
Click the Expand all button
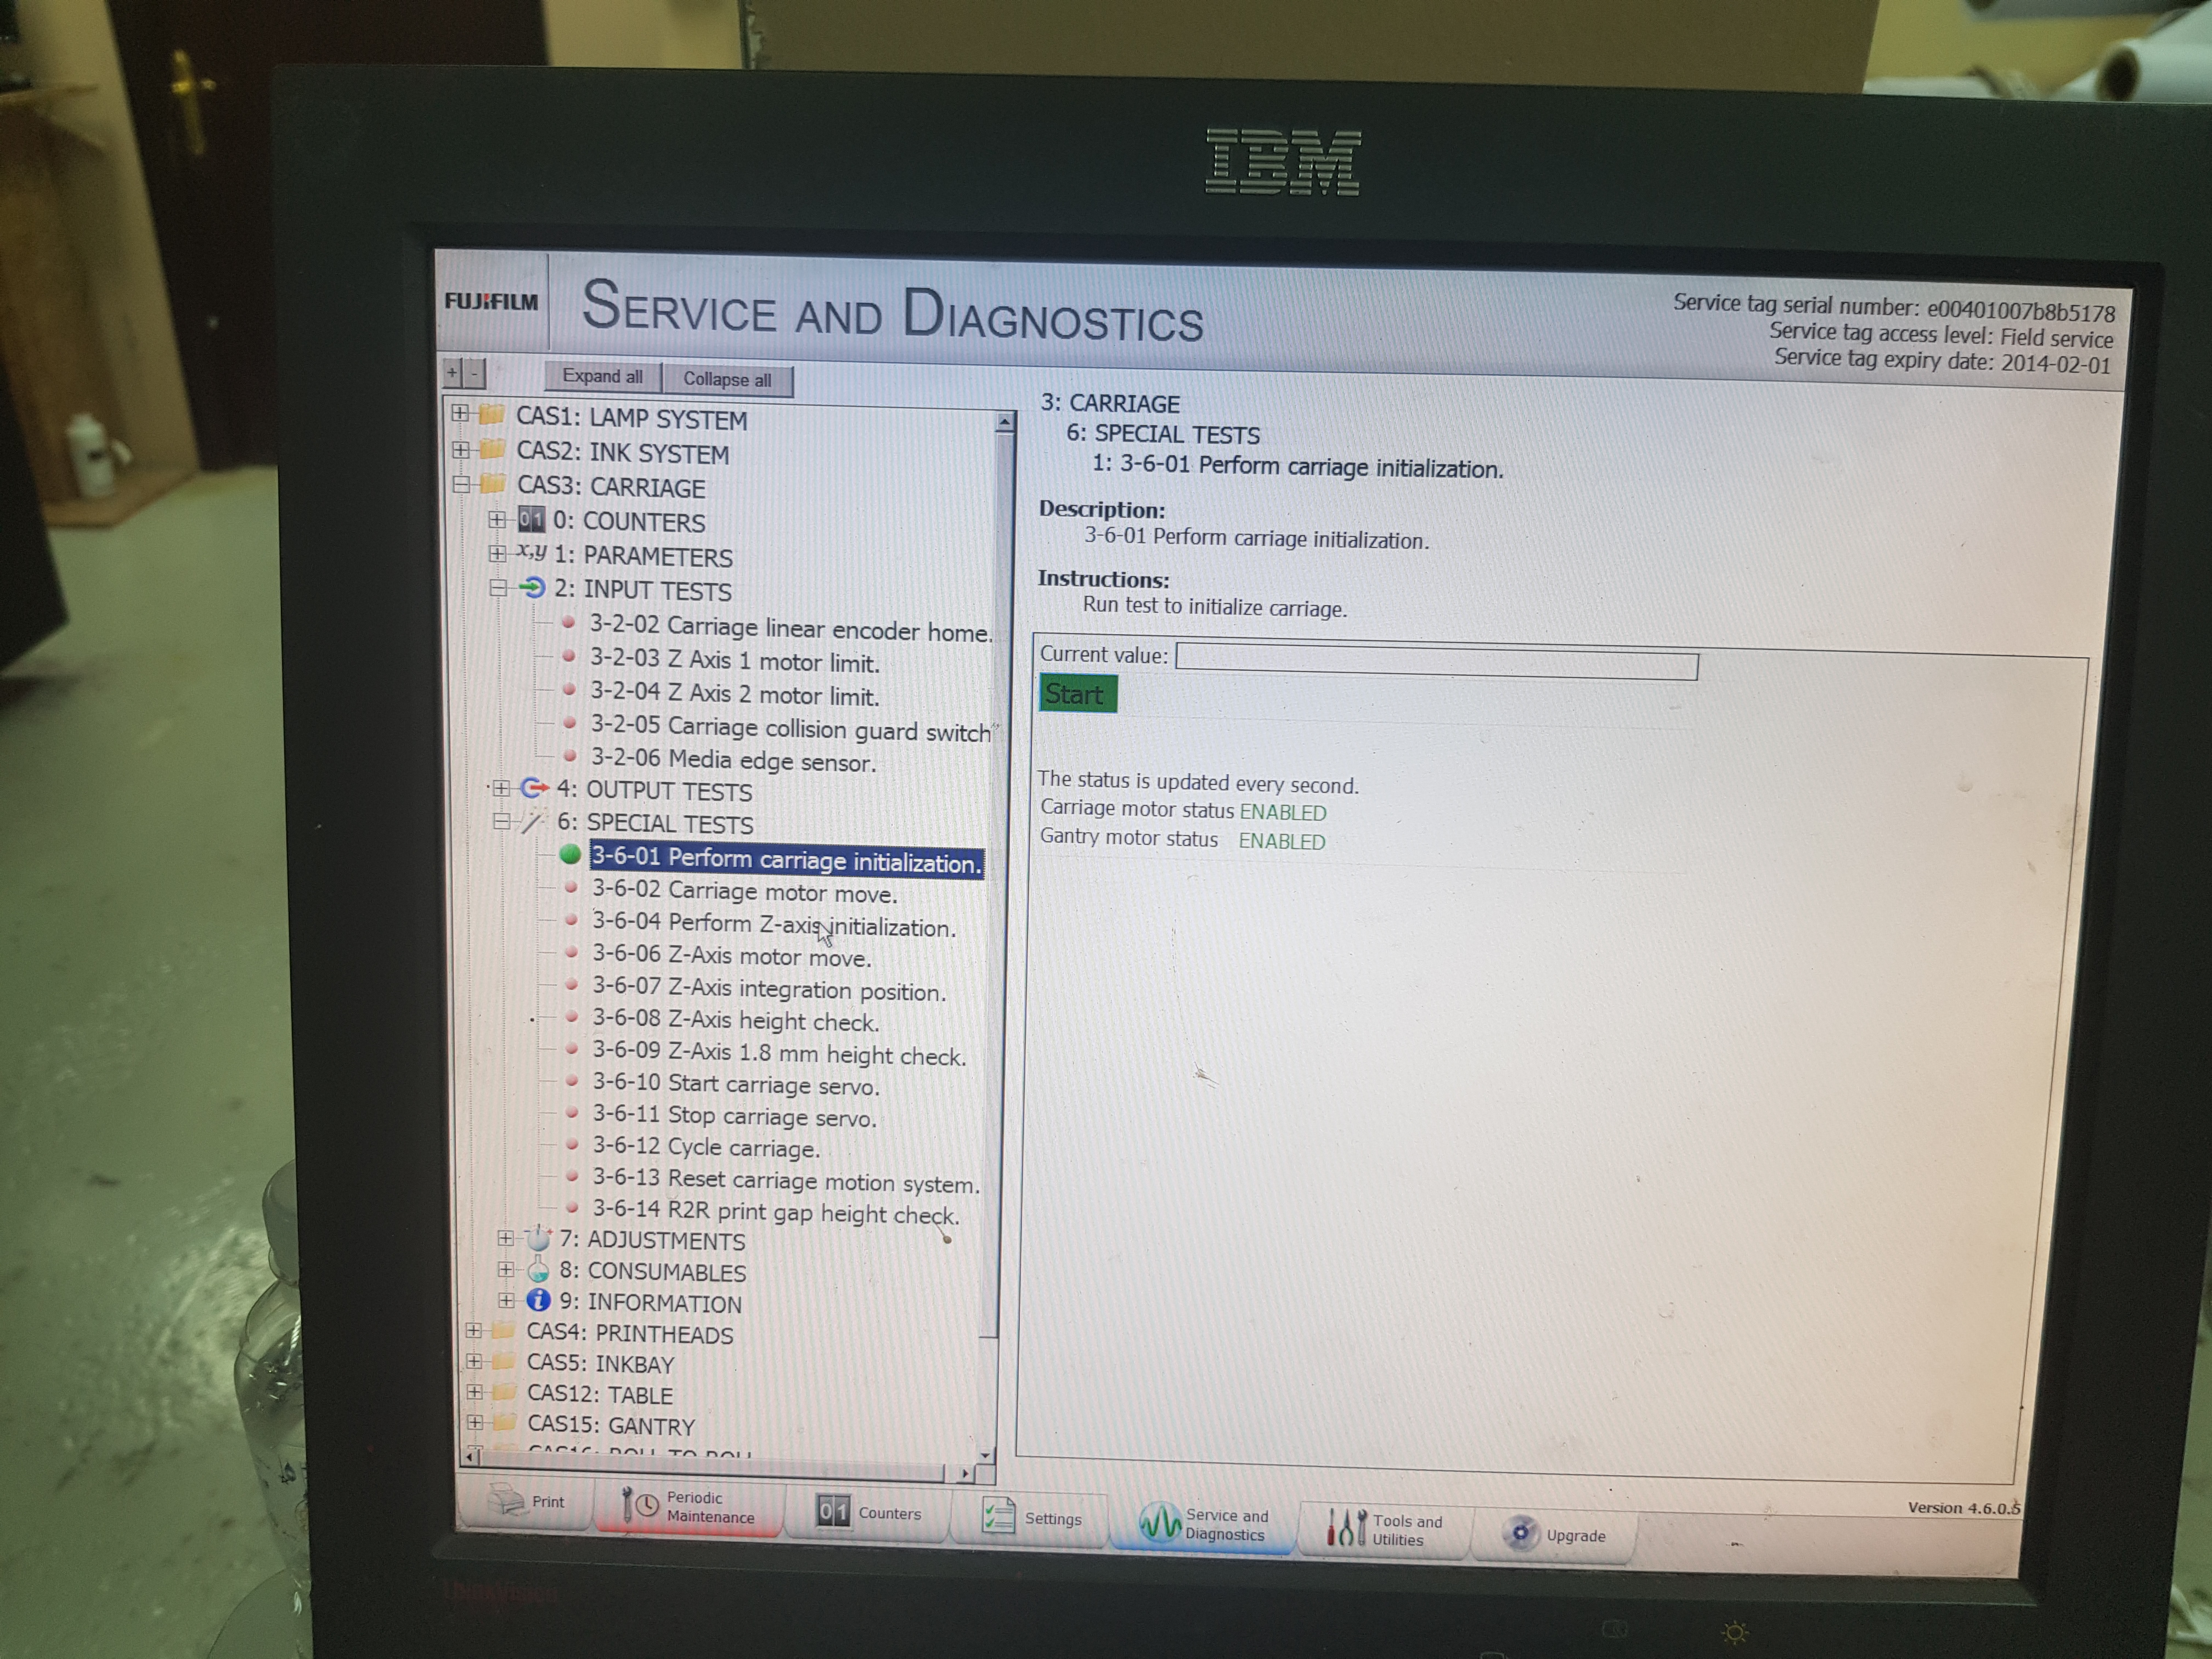[602, 376]
